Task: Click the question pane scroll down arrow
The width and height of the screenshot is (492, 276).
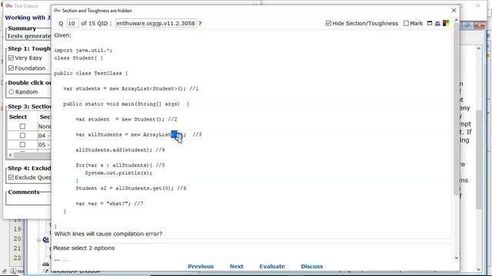Action: (x=456, y=258)
